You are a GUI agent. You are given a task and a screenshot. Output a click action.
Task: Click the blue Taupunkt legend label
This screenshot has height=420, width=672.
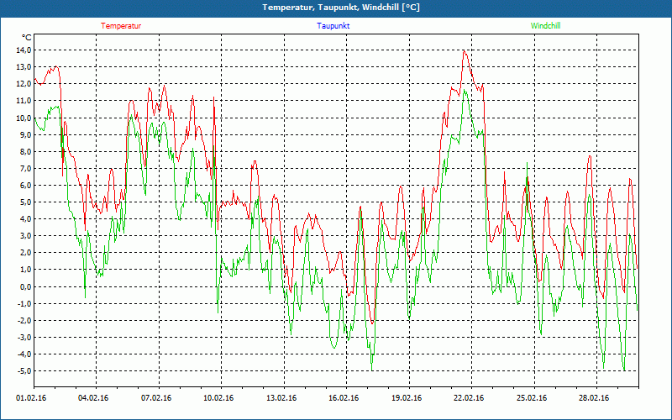(333, 26)
